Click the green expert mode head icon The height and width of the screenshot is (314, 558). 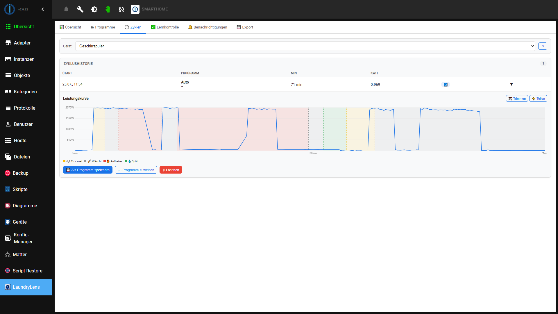point(108,9)
